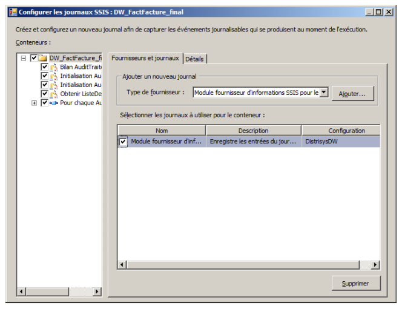Click the SSIS dialog icon in title bar
This screenshot has width=402, height=309.
point(12,11)
